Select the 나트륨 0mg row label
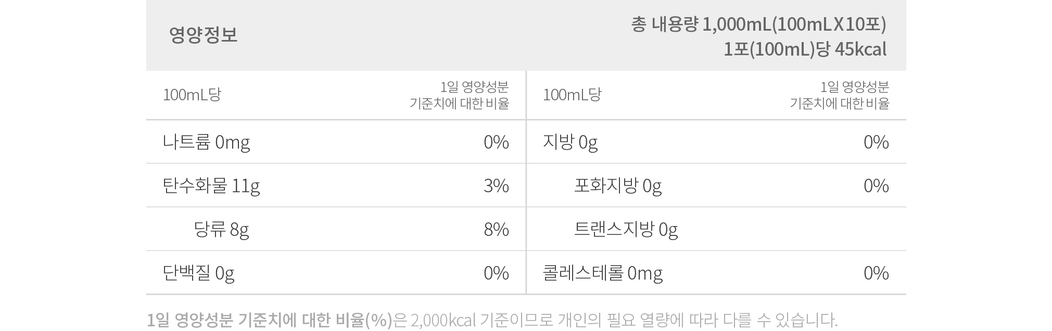 point(206,142)
